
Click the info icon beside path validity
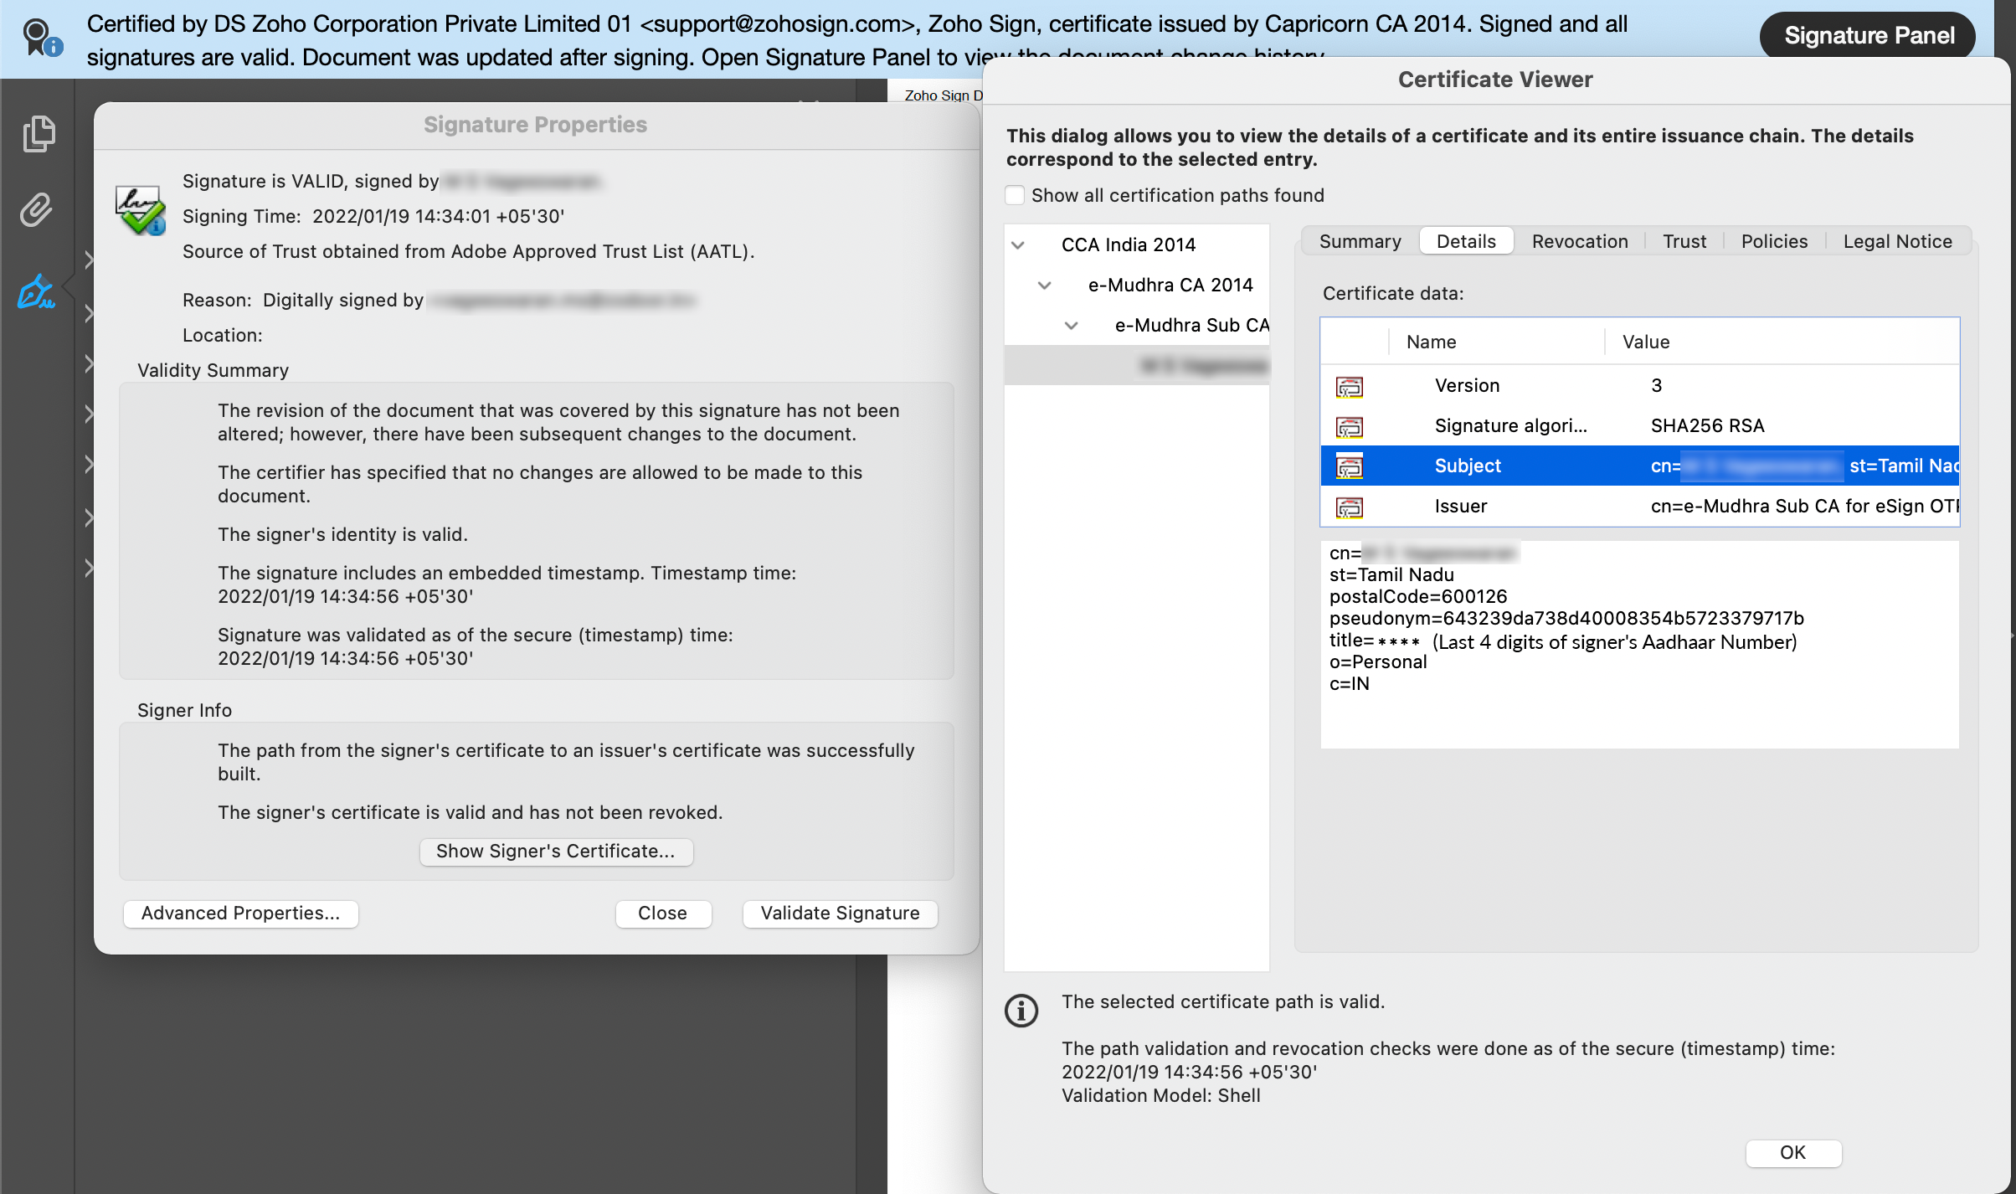pyautogui.click(x=1021, y=1011)
